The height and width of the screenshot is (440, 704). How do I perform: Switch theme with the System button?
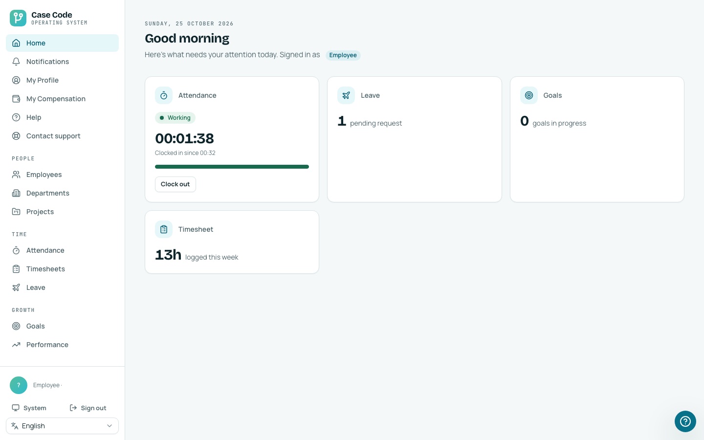[x=29, y=408]
